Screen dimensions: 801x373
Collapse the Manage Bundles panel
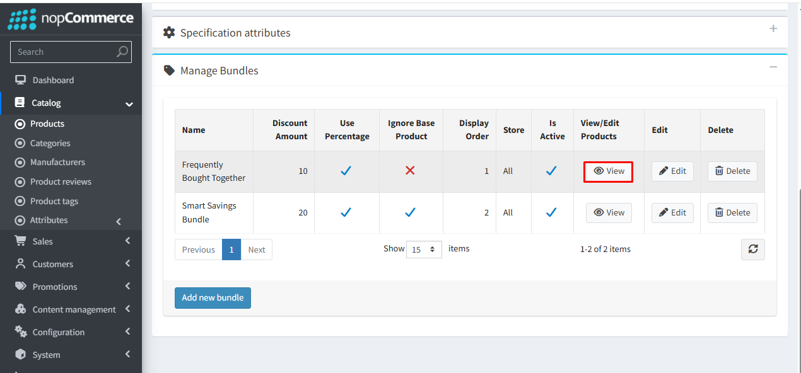[x=773, y=67]
